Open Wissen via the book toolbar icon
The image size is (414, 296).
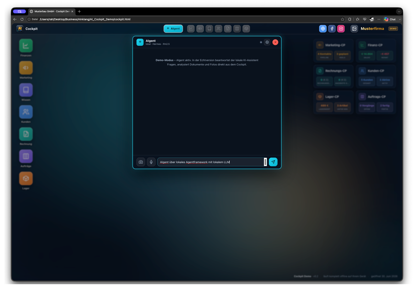click(209, 29)
